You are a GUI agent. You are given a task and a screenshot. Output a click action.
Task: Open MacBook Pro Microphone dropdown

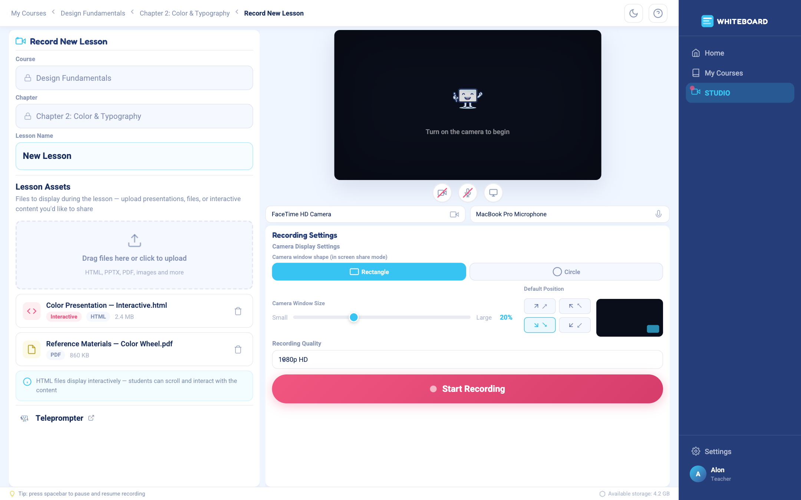tap(570, 214)
